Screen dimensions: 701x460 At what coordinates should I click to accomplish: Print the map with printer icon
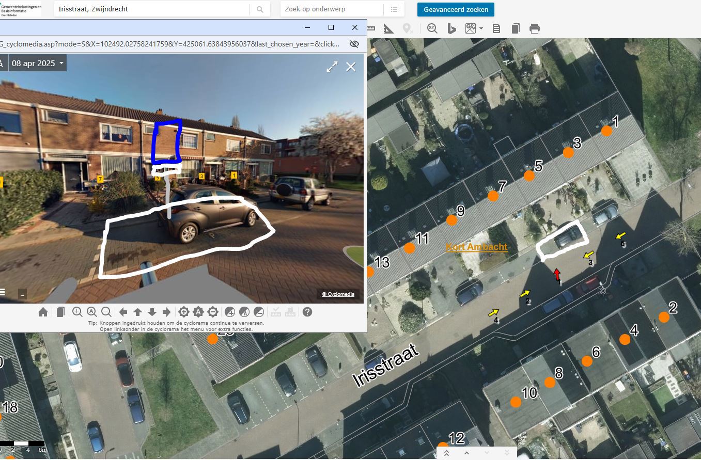pyautogui.click(x=535, y=29)
